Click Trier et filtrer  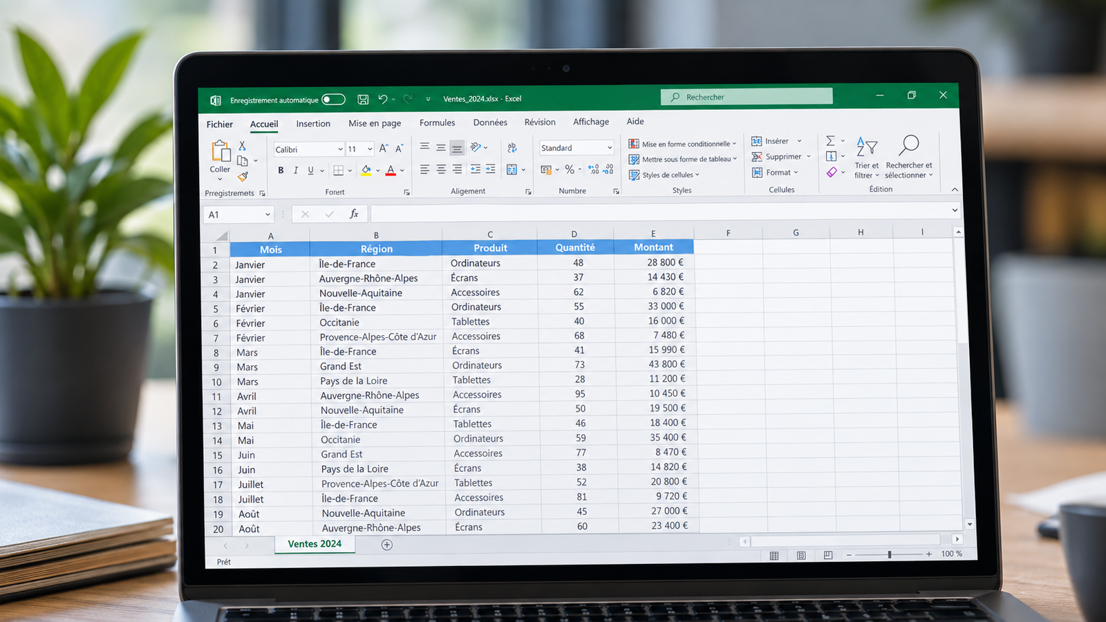867,157
